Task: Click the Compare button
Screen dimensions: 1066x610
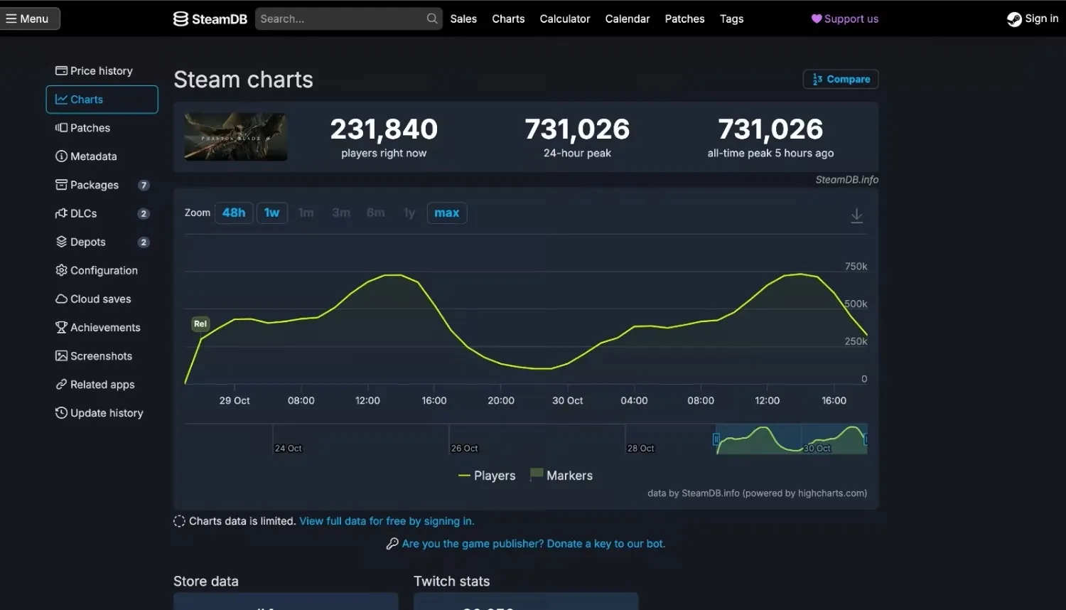Action: (x=841, y=79)
